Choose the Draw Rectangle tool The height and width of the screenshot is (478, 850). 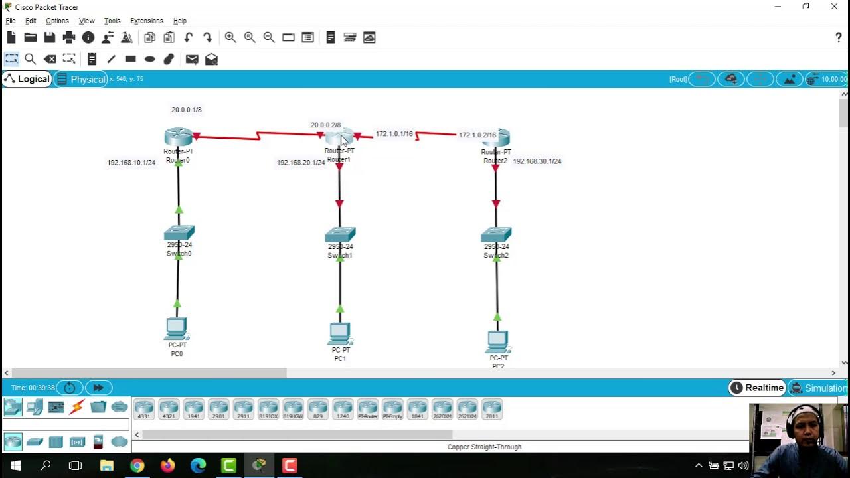pyautogui.click(x=130, y=59)
